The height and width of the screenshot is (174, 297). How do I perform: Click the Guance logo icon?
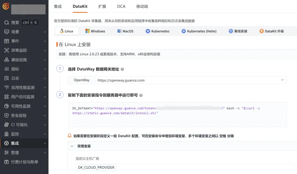[6, 6]
